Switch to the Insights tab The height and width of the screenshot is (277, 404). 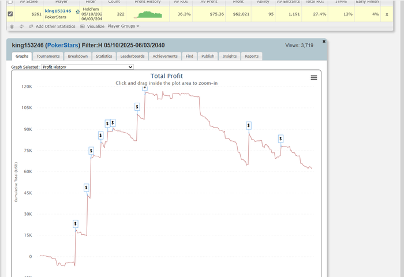tap(229, 56)
